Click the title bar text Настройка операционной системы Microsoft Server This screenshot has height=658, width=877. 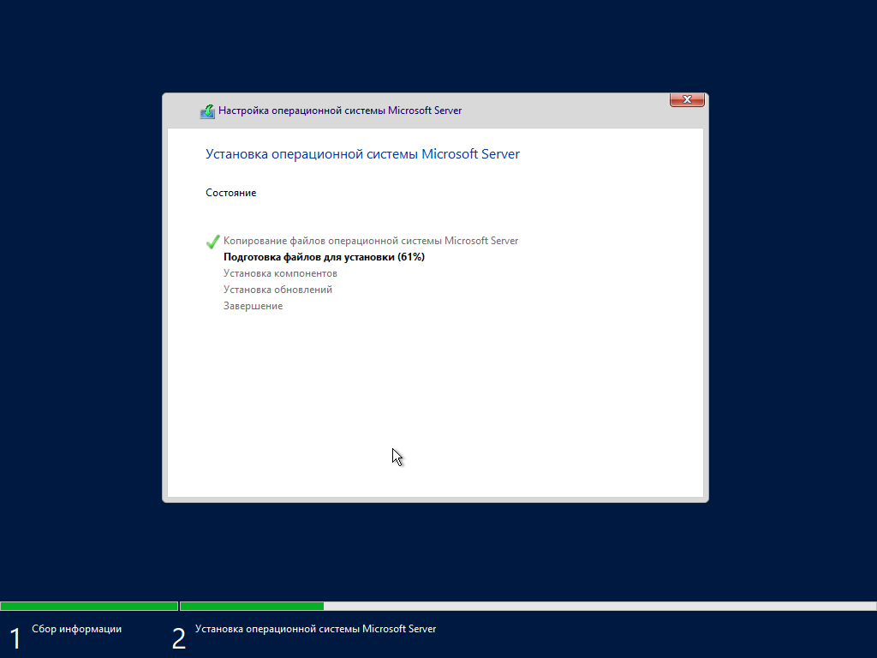340,111
